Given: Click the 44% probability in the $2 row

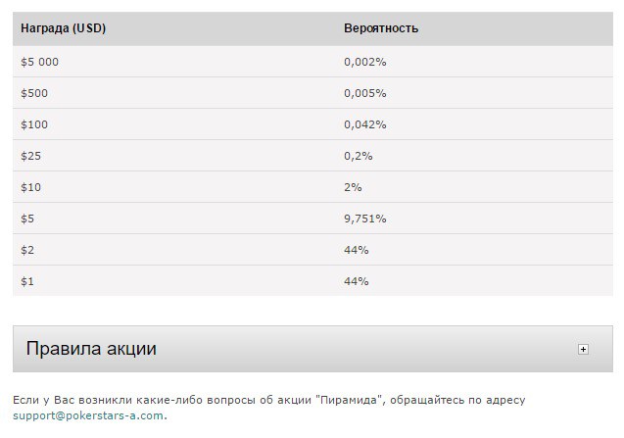Looking at the screenshot, I should (x=356, y=250).
